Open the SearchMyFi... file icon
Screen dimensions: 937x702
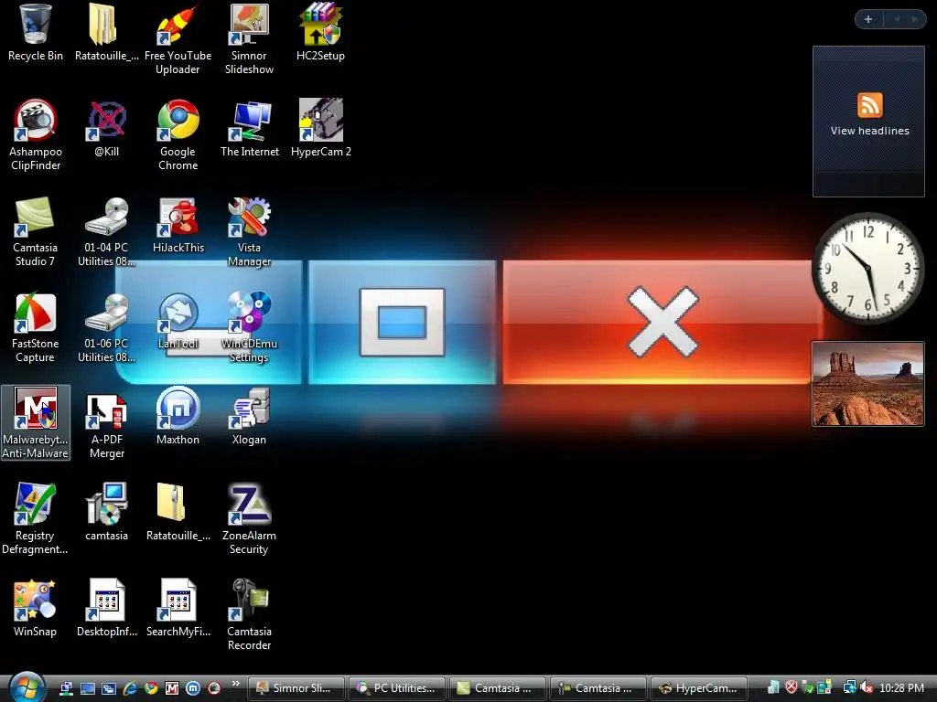click(178, 609)
